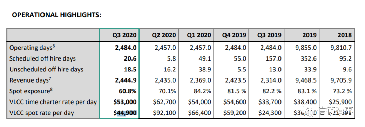Click the Q3 2019 header cell

pyautogui.click(x=269, y=35)
